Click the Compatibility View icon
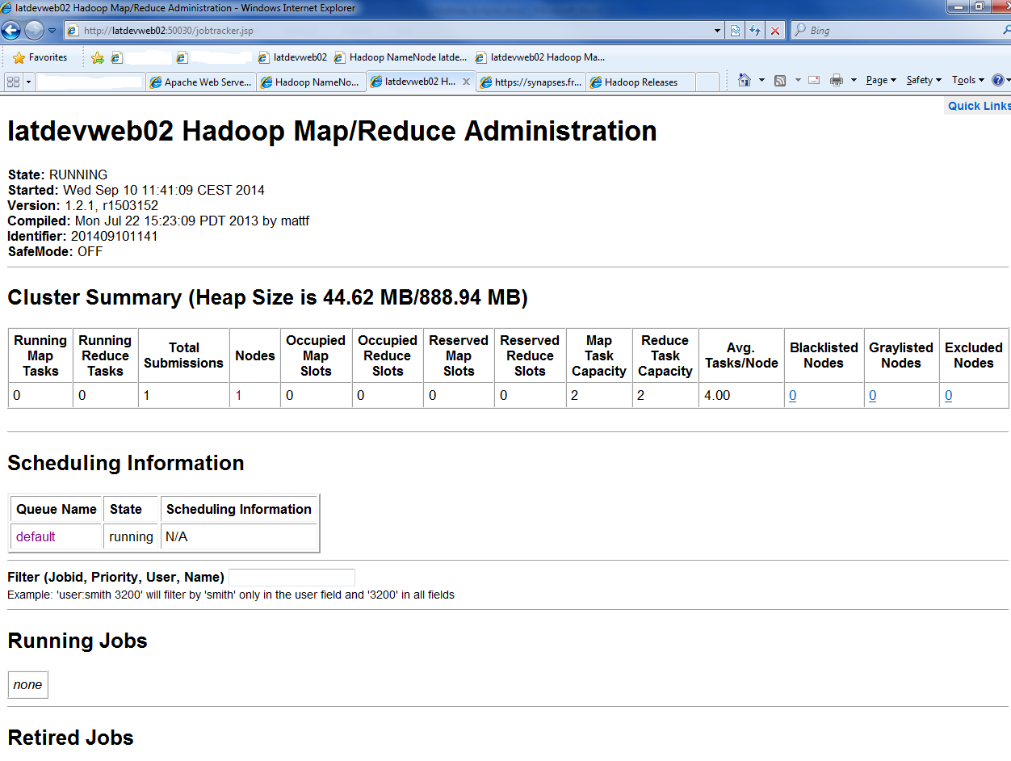This screenshot has width=1011, height=761. tap(735, 31)
